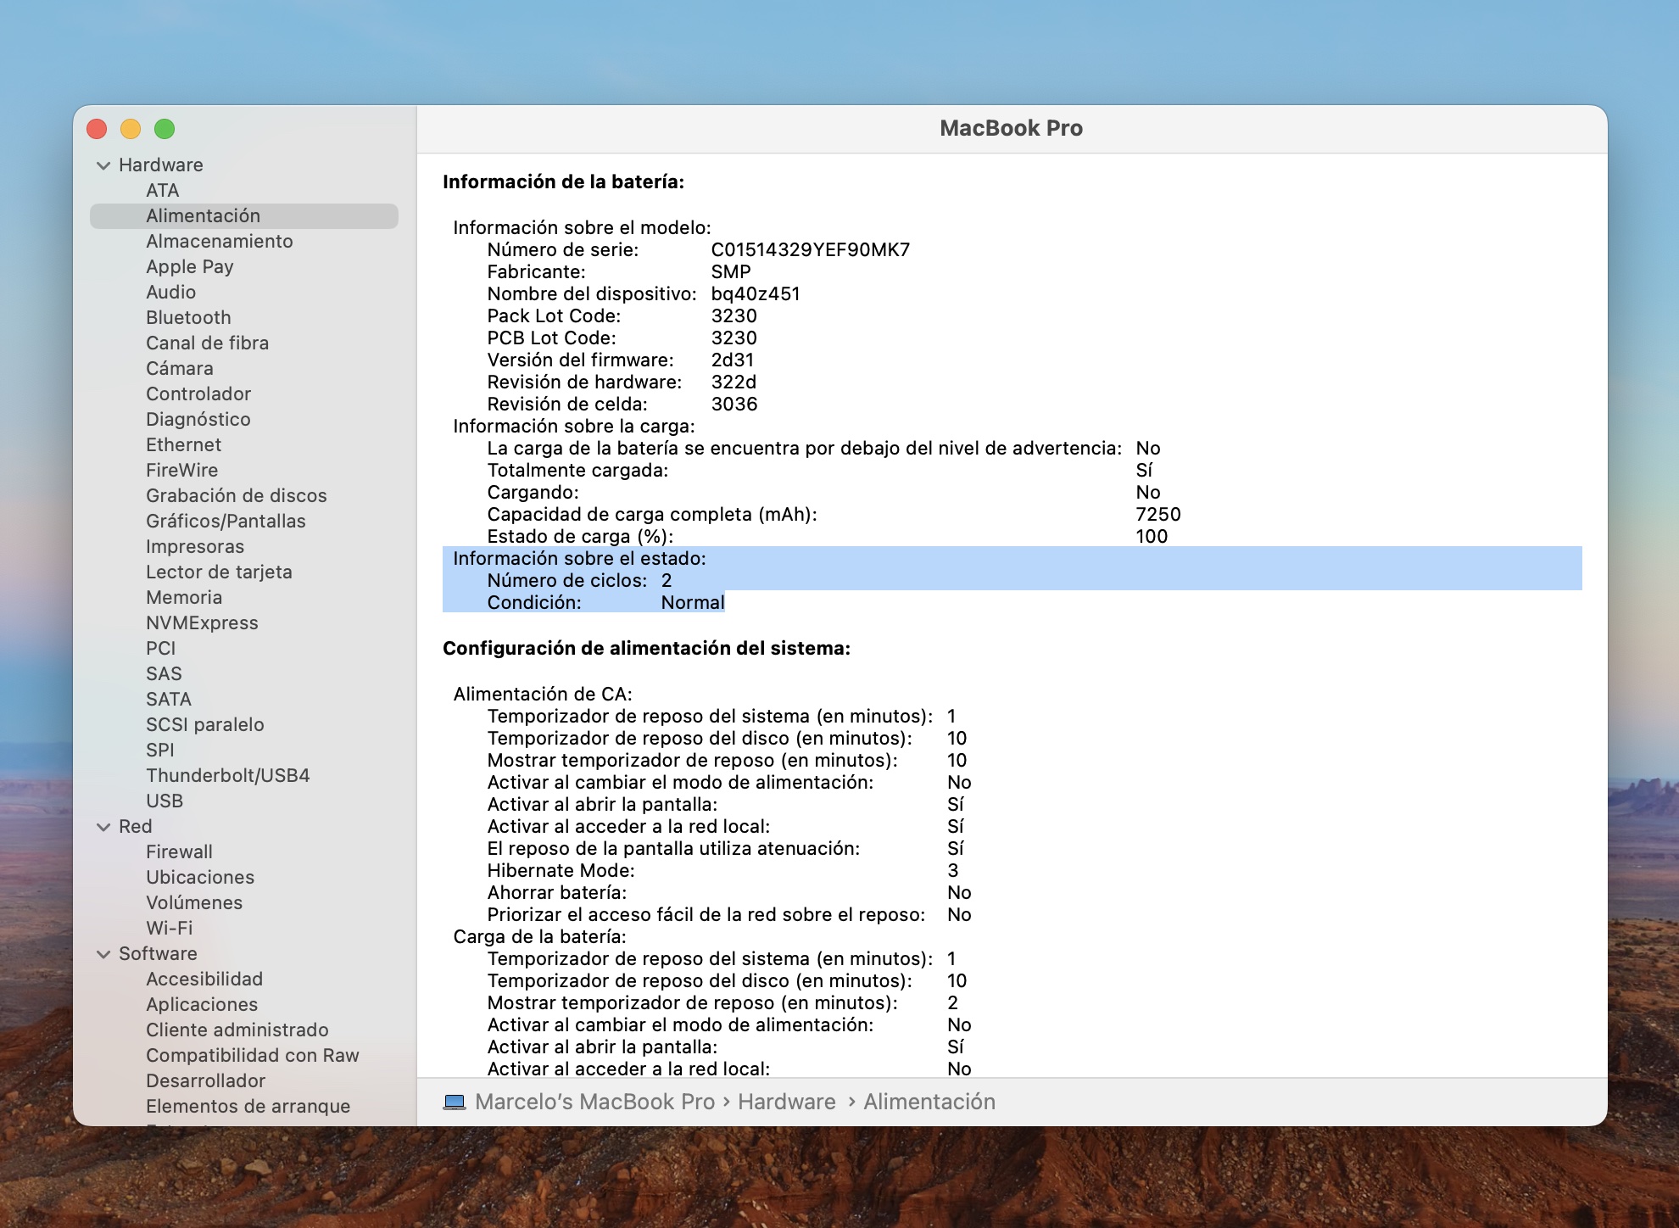Click Marcelo's MacBook Pro in path bar
Image resolution: width=1679 pixels, height=1228 pixels.
pyautogui.click(x=594, y=1102)
